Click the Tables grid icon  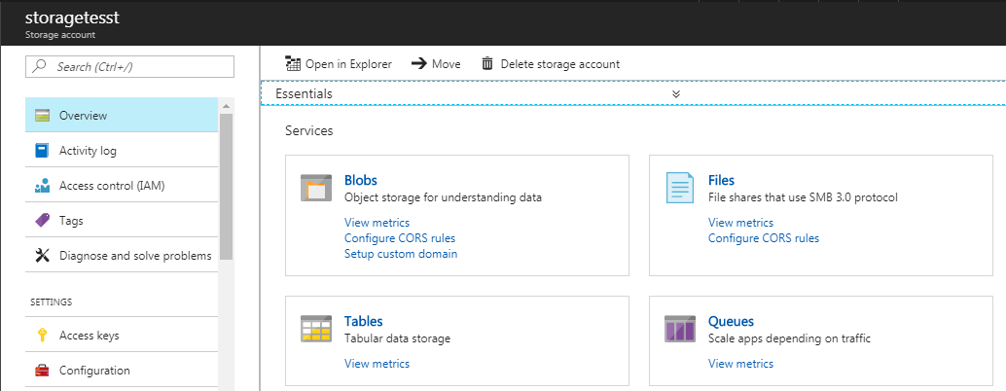(x=315, y=329)
